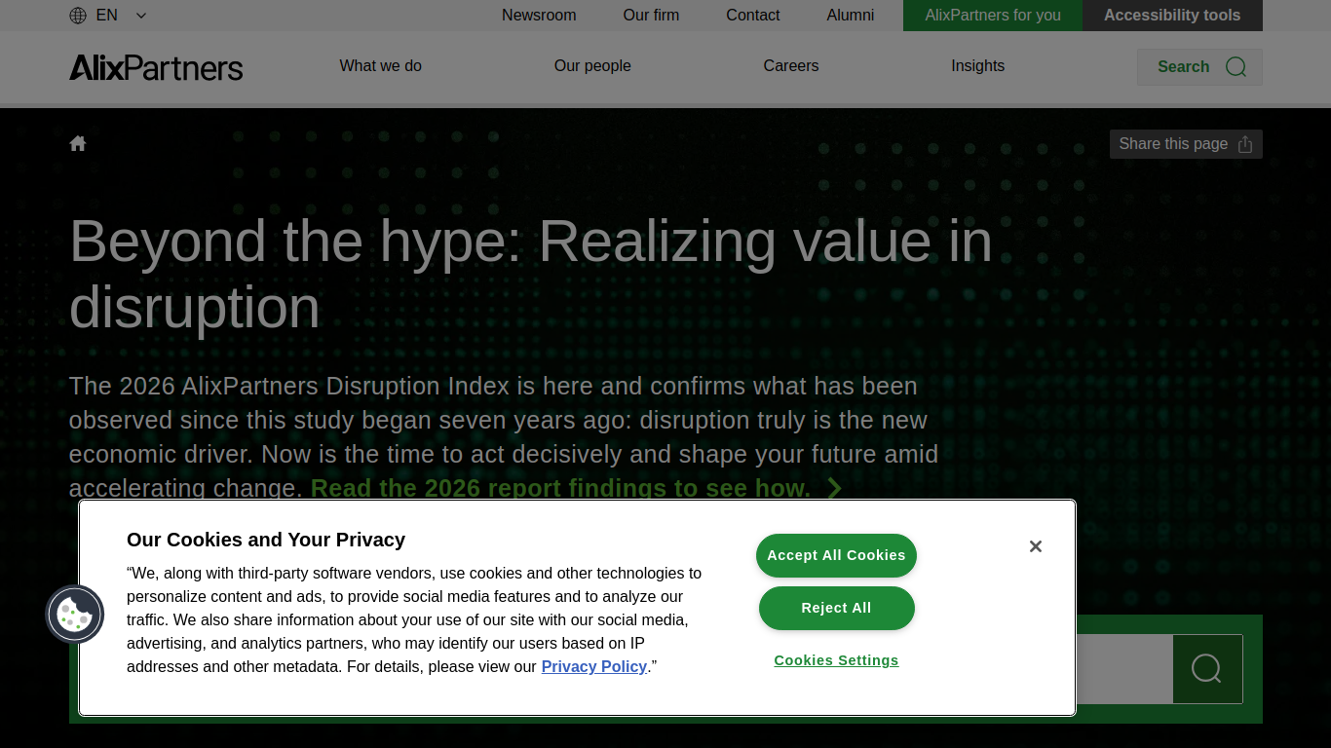Image resolution: width=1331 pixels, height=748 pixels.
Task: Open AlixPartners for you
Action: tap(993, 16)
